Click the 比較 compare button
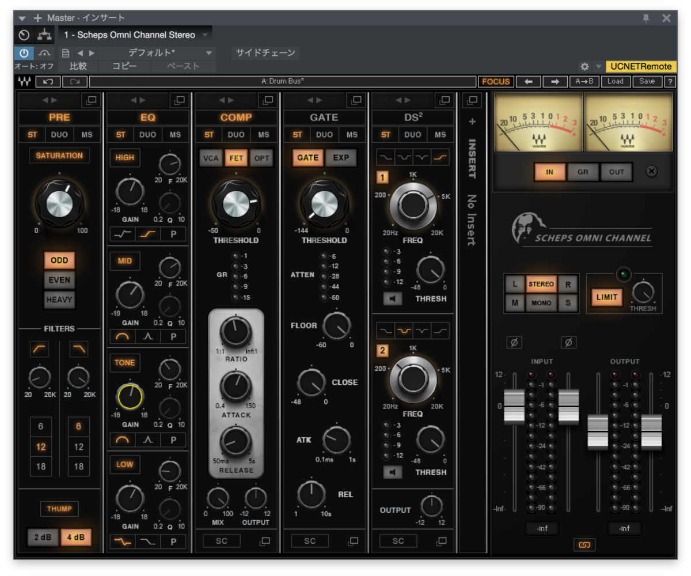691x576 pixels. click(78, 66)
